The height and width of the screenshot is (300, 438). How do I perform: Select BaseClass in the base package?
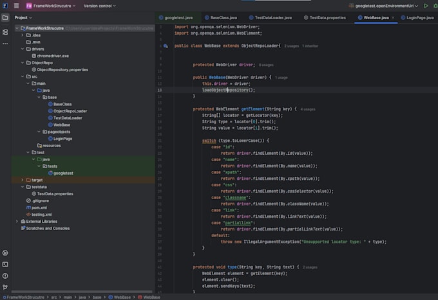(x=62, y=104)
